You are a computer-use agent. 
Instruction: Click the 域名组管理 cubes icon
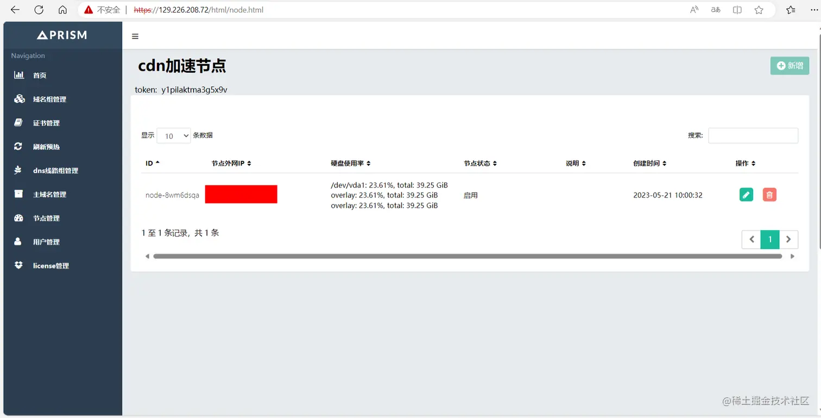click(19, 99)
